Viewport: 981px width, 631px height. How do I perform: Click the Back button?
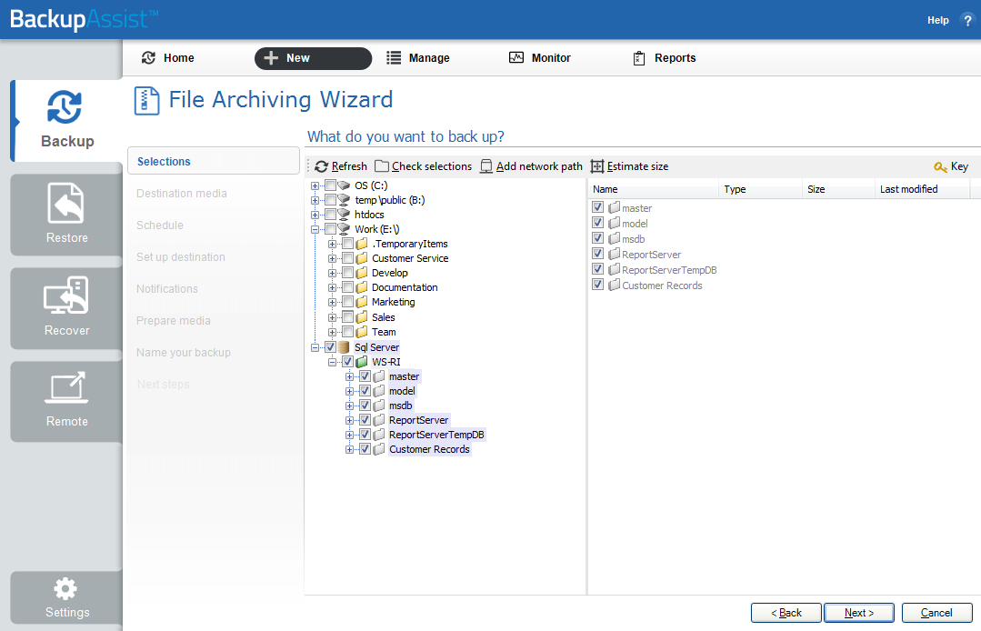pyautogui.click(x=786, y=613)
